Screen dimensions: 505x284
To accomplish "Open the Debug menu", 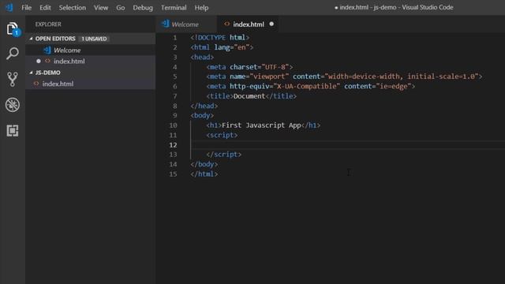I will [143, 7].
